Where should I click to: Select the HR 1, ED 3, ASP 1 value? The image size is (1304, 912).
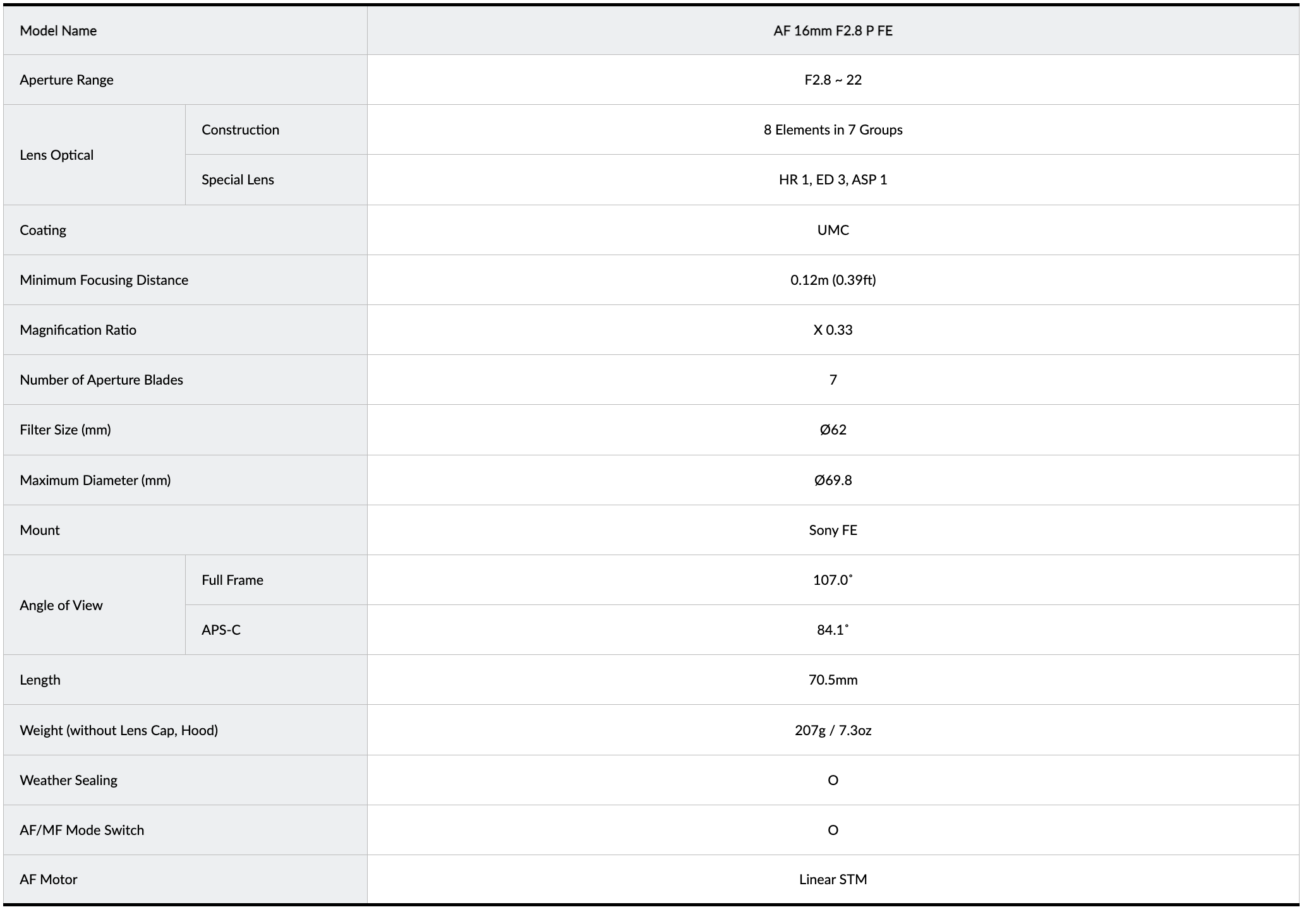click(x=833, y=179)
